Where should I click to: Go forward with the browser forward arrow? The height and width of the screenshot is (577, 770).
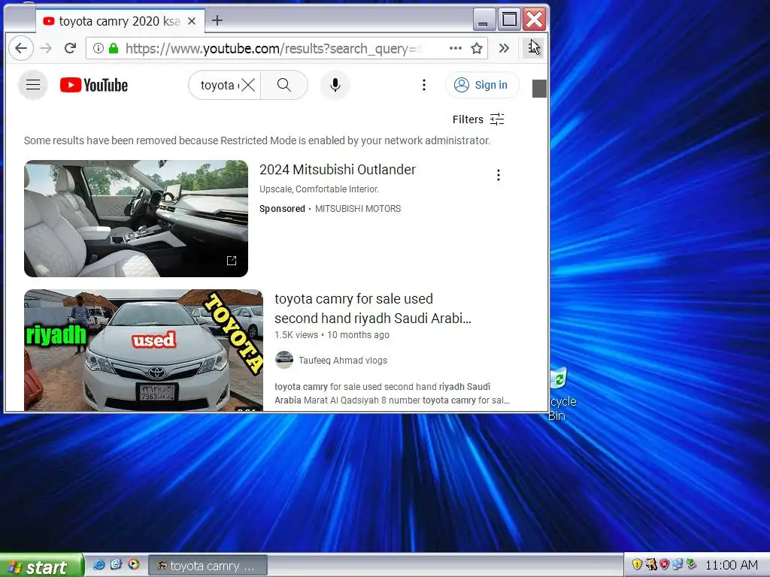click(46, 48)
